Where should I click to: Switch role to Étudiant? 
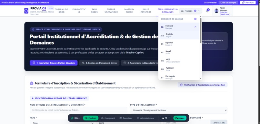click(x=91, y=118)
